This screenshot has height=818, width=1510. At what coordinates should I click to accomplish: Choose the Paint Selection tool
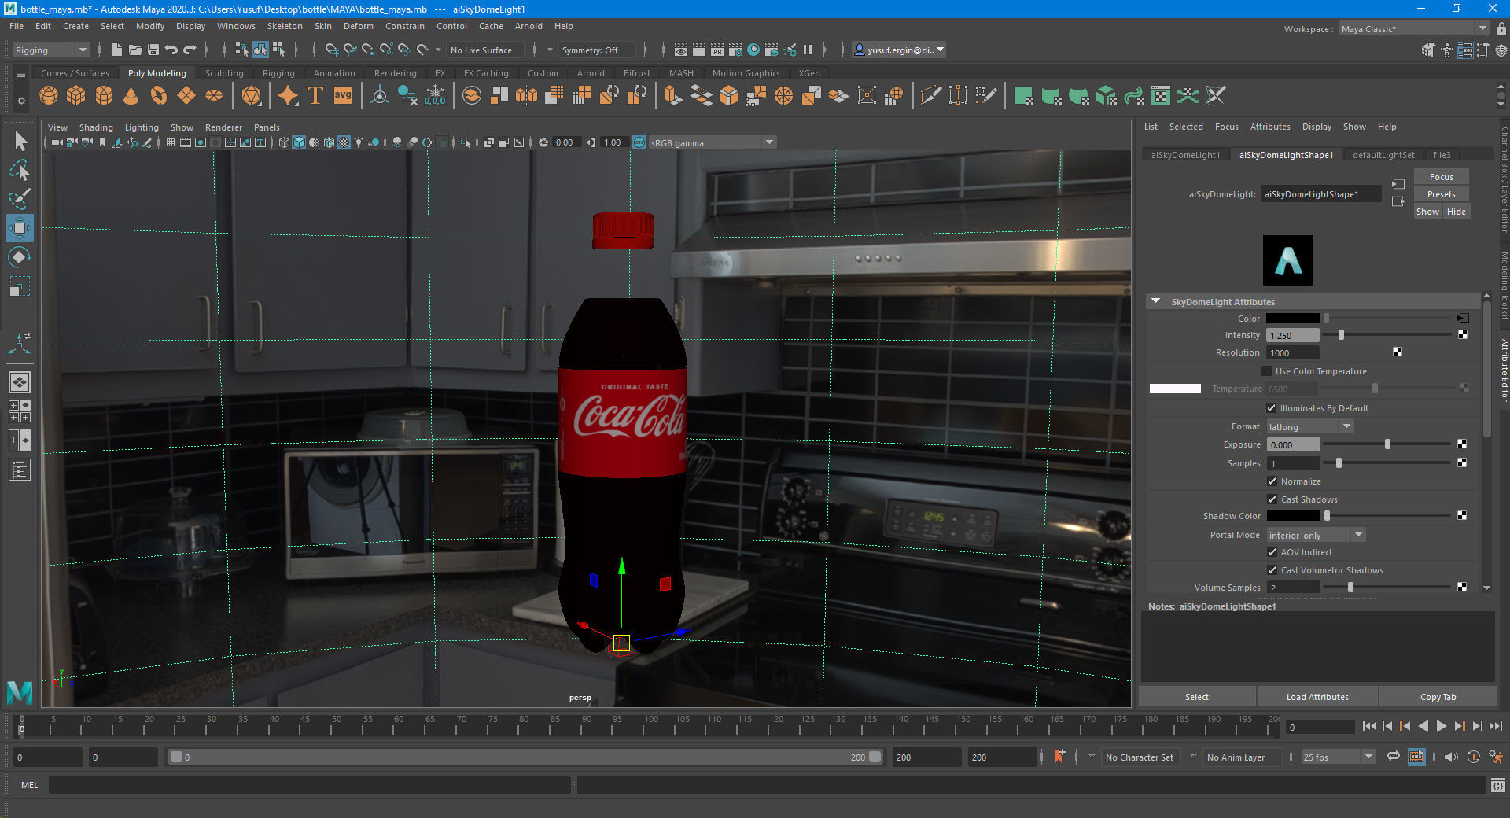tap(20, 198)
